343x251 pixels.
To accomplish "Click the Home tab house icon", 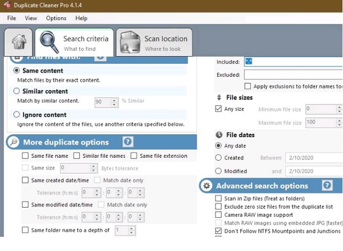I will click(x=18, y=42).
